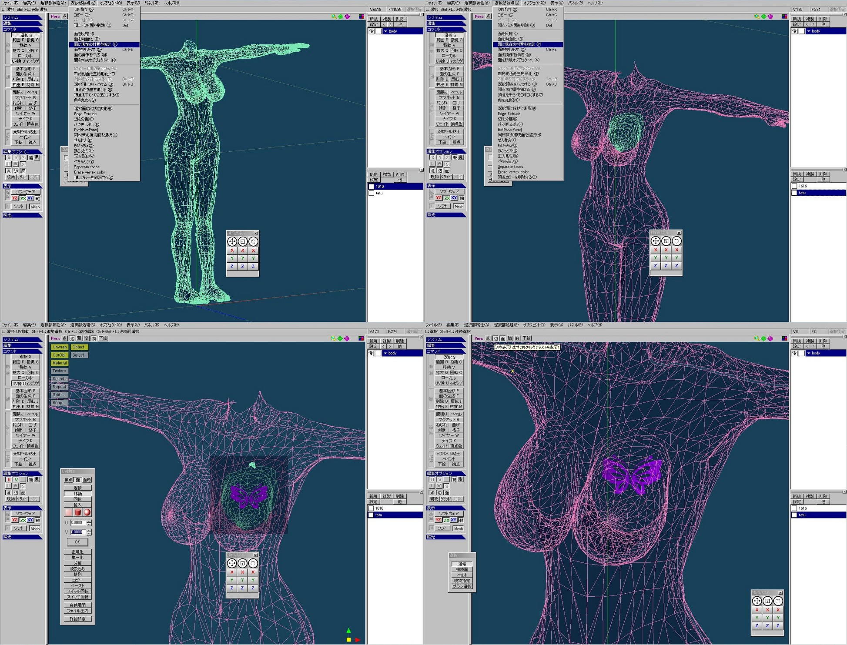Toggle body eye visibility in bottom-left object list

click(x=371, y=353)
